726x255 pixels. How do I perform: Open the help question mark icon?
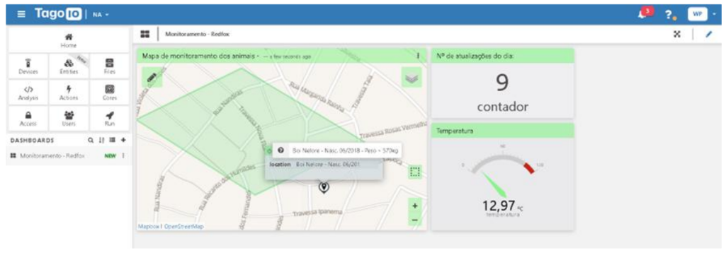click(x=670, y=15)
